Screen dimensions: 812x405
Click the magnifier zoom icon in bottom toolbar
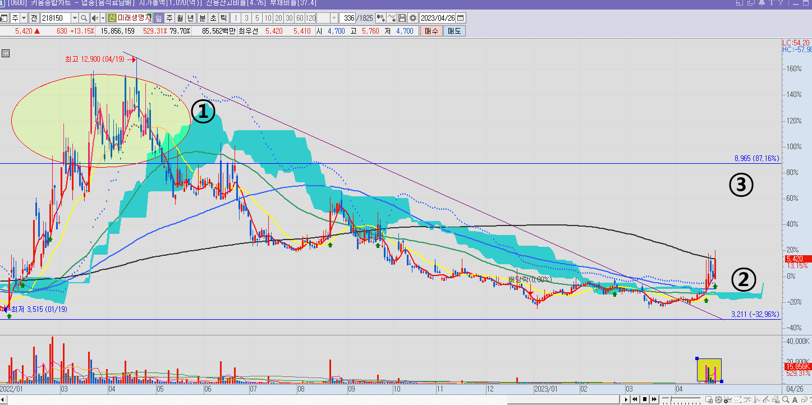coord(786,399)
